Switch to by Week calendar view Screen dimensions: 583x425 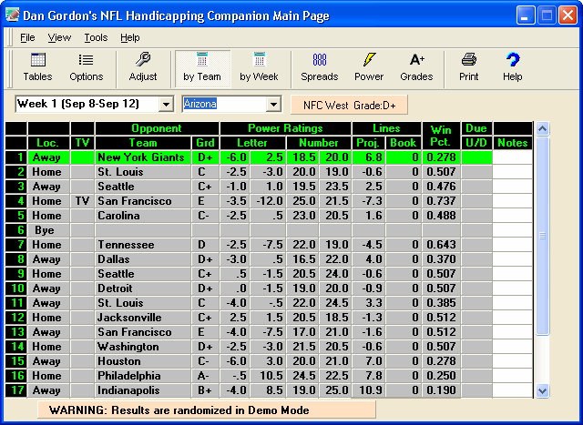click(259, 69)
